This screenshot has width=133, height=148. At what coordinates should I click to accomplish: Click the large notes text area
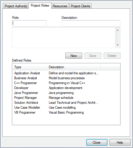coord(64,38)
